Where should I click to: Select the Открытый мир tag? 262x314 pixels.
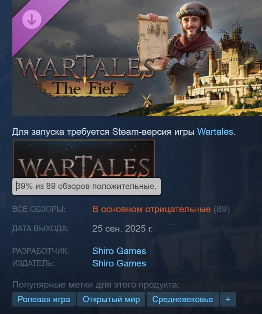111,299
